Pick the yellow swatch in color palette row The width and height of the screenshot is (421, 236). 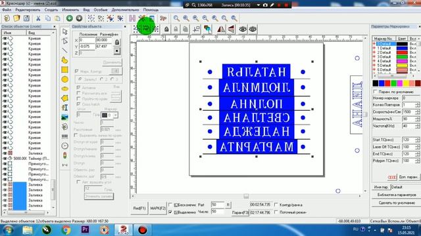(x=406, y=83)
